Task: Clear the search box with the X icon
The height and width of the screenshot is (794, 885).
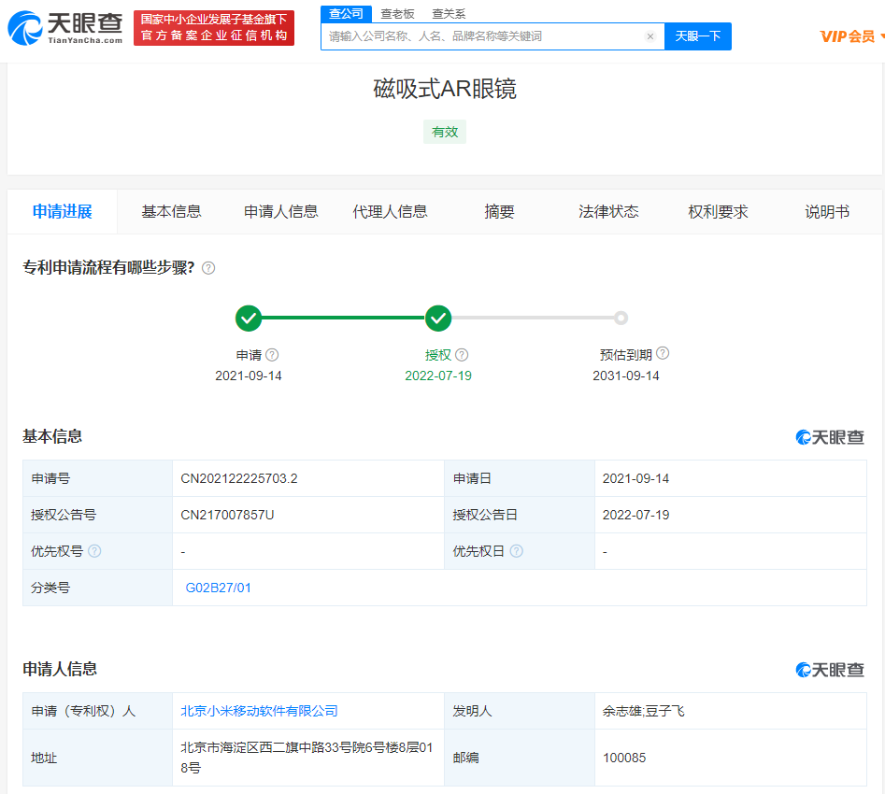Action: tap(650, 36)
